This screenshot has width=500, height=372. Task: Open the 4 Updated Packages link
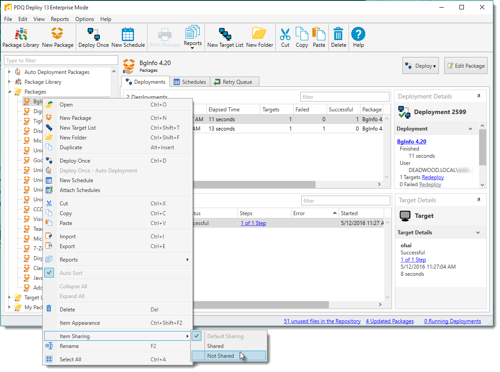pos(389,321)
